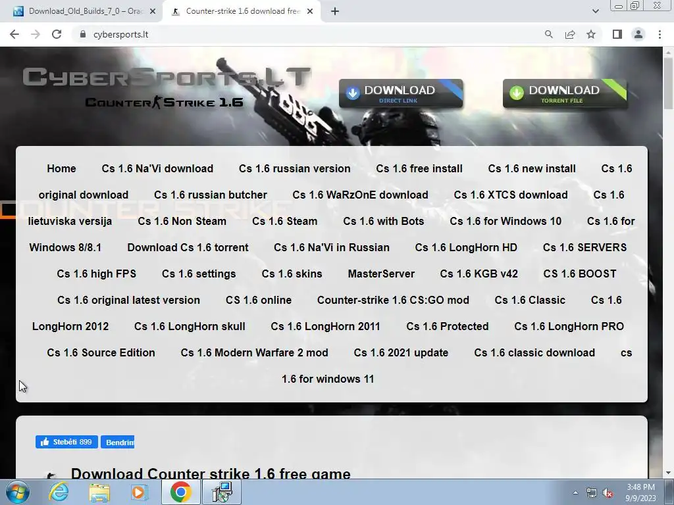Open Cs 1.6 2021 update link

click(401, 352)
